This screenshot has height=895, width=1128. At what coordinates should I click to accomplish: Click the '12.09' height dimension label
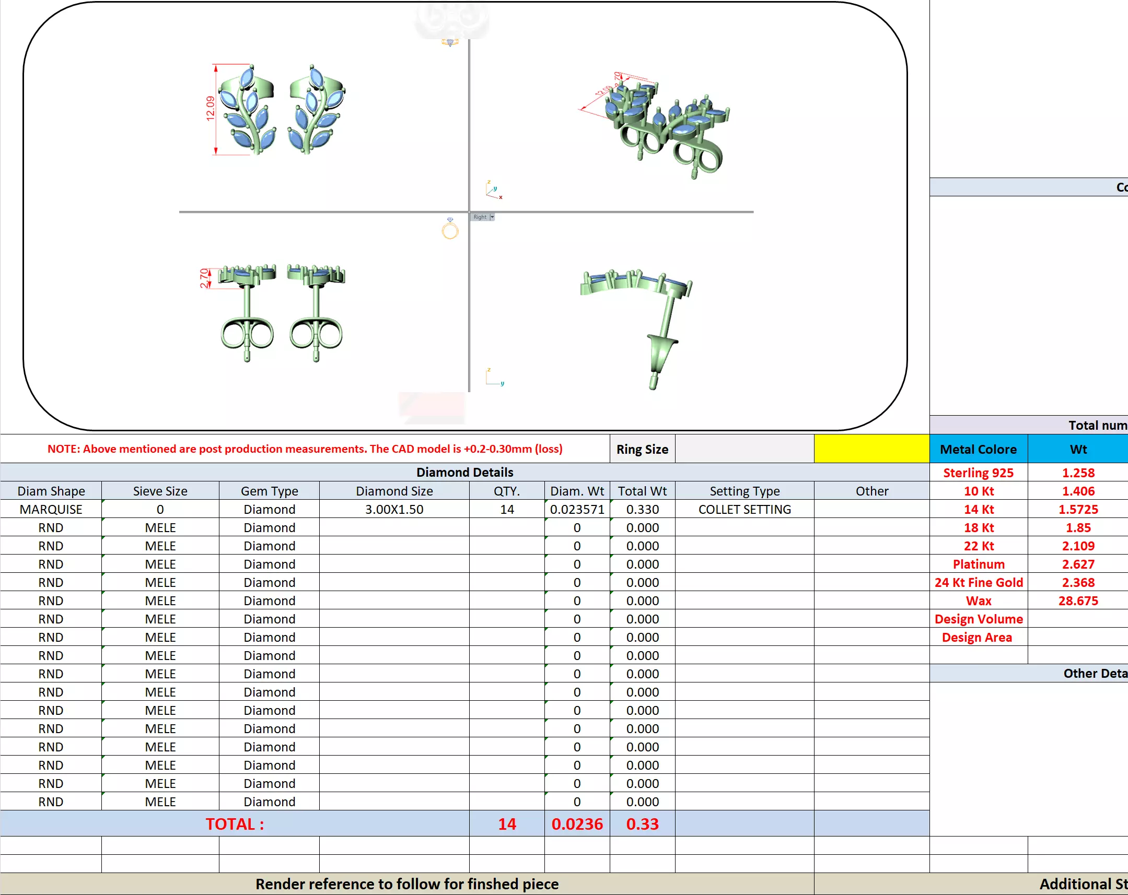tap(211, 109)
